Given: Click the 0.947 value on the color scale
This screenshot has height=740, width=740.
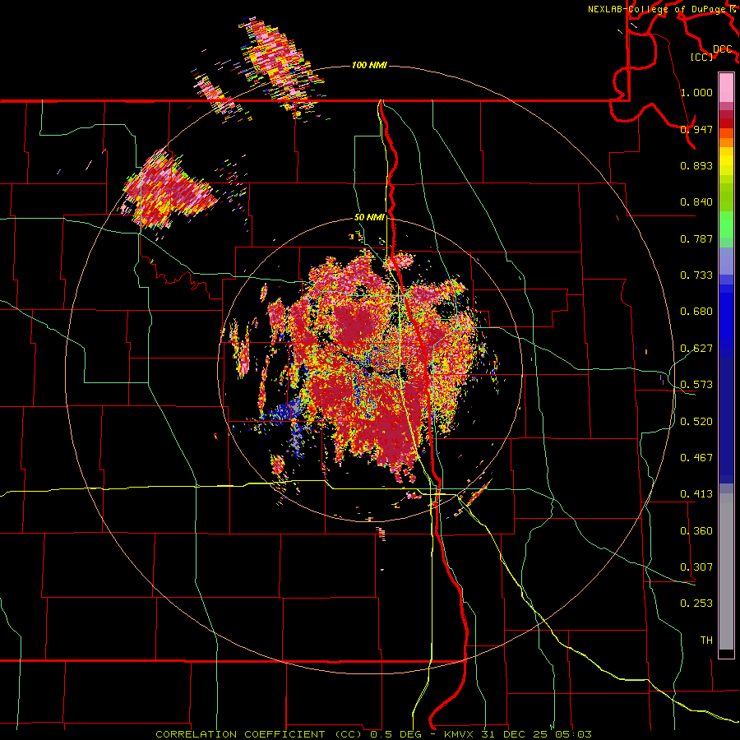Looking at the screenshot, I should (x=696, y=129).
